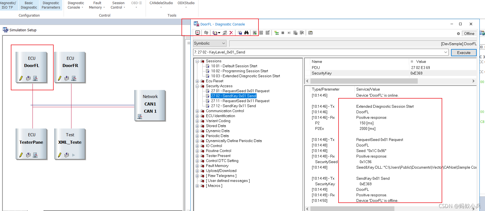The image size is (485, 211).
Task: Click the red X delete icon
Action: 231,33
